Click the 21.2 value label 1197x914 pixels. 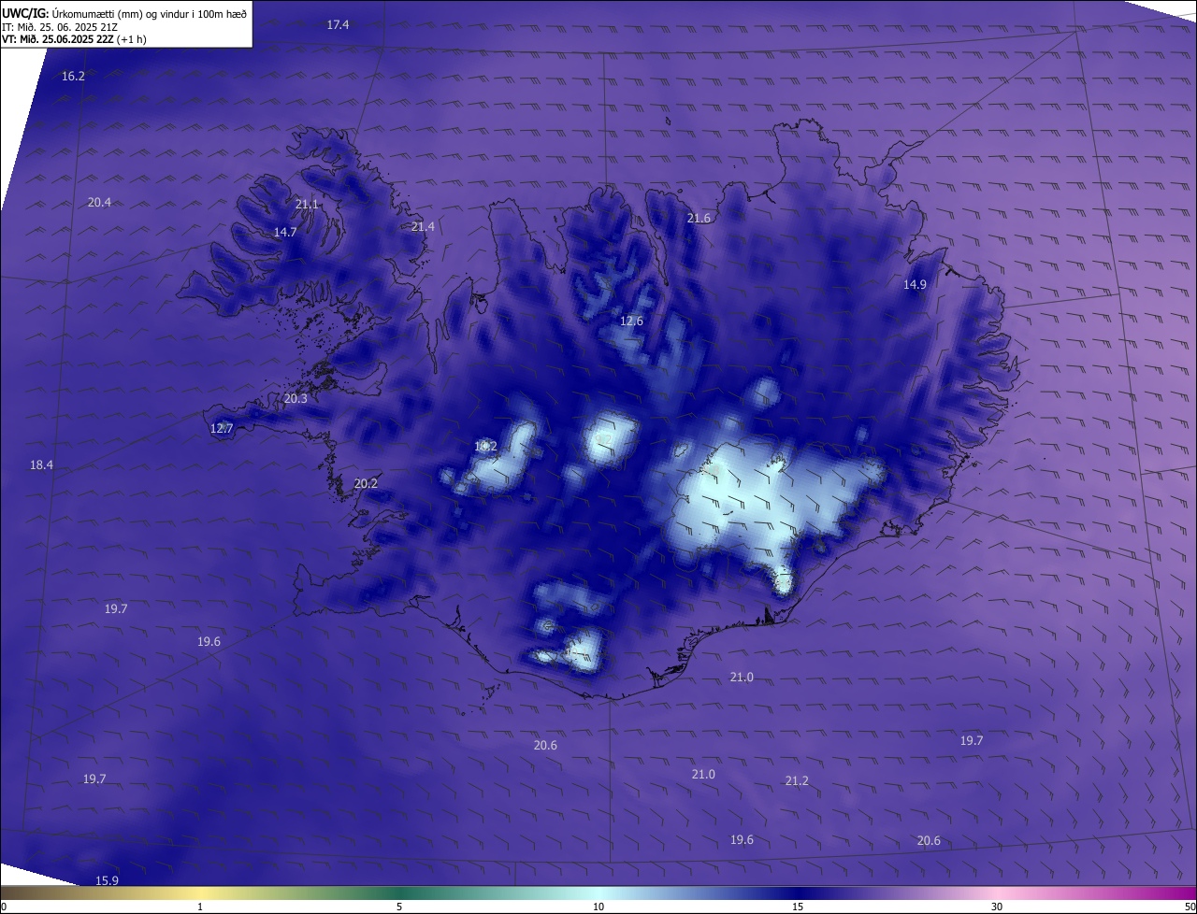797,780
